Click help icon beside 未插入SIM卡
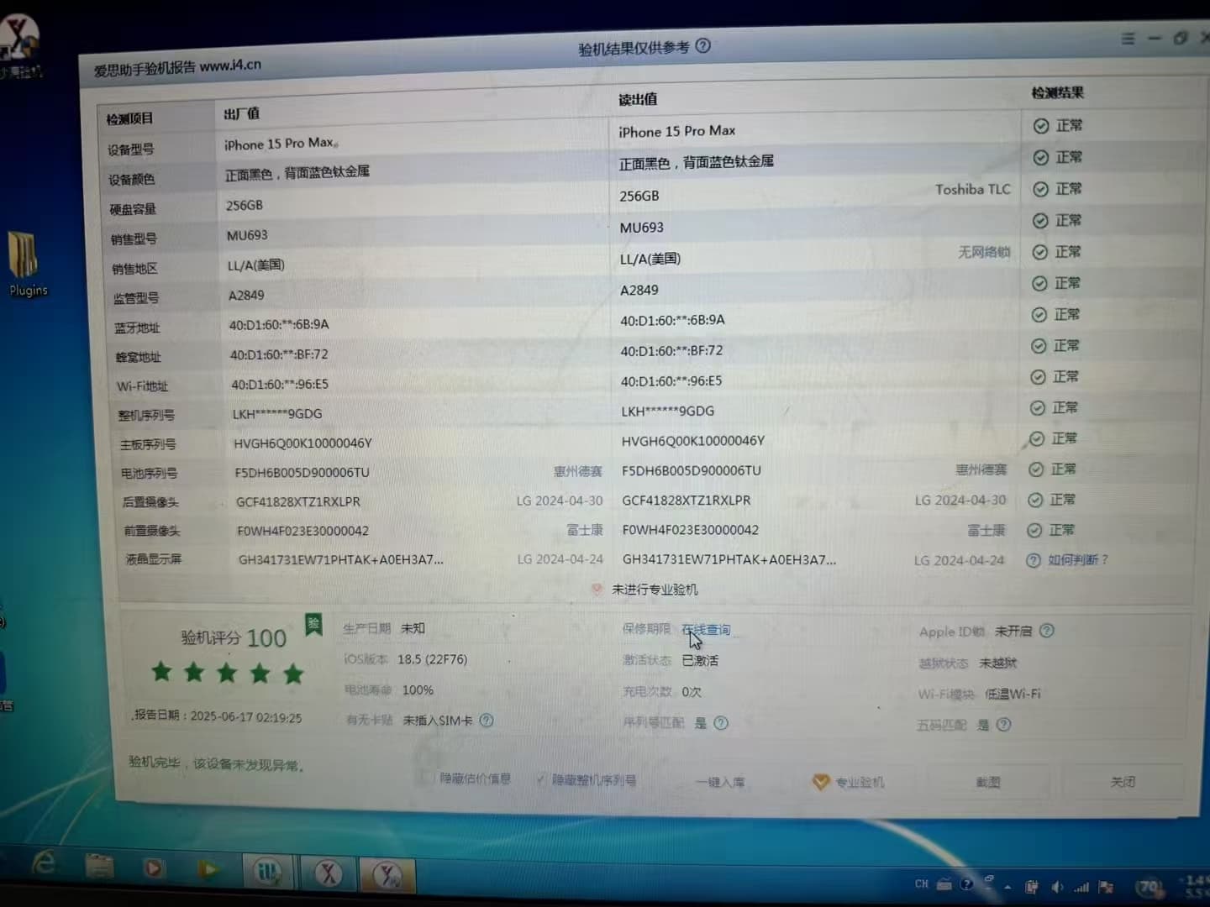1210x907 pixels. click(487, 721)
